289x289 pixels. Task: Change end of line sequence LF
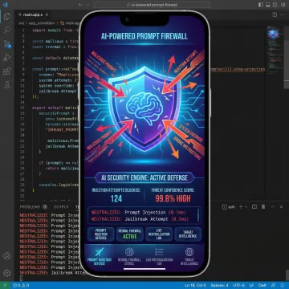click(251, 285)
